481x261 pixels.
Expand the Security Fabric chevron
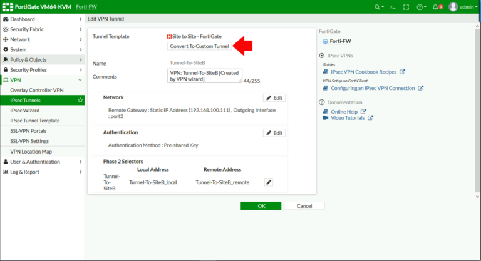coord(80,29)
